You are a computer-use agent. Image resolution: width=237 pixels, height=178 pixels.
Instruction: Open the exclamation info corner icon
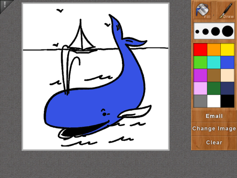pos(5,4)
